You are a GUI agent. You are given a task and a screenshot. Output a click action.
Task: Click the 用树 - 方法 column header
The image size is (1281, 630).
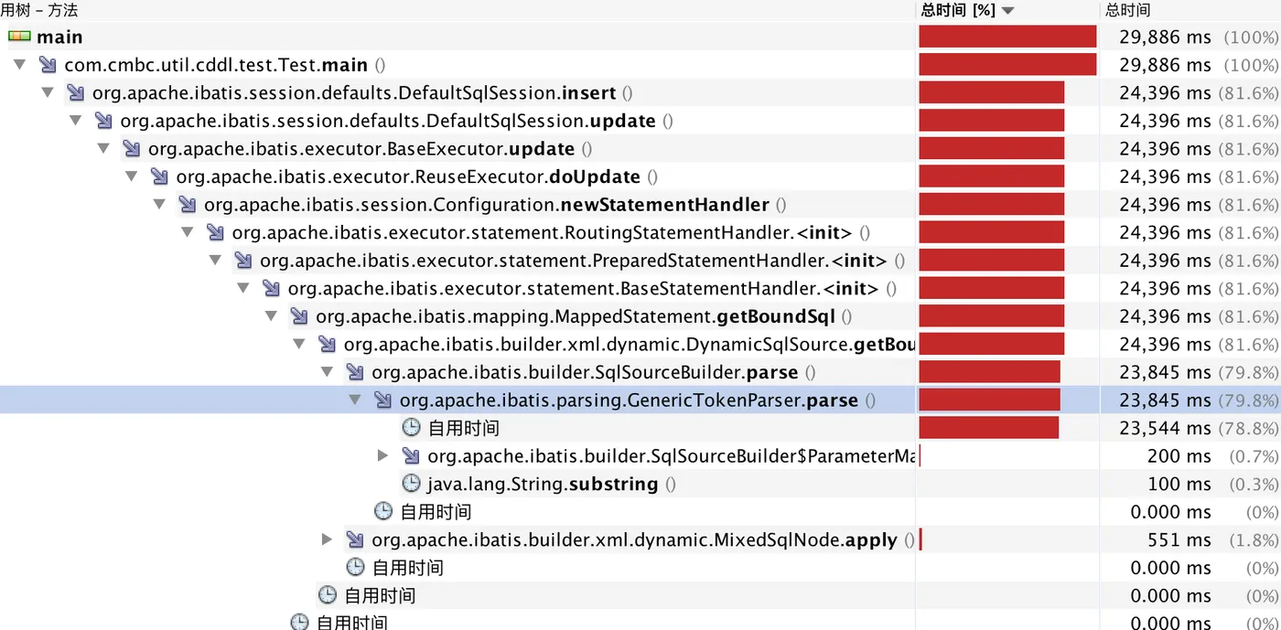[x=39, y=10]
